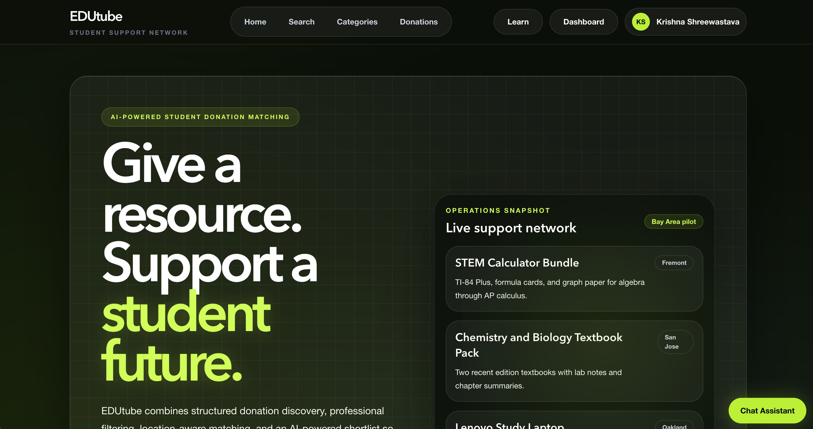This screenshot has width=813, height=429.
Task: Select the San Jose location tag
Action: point(675,342)
